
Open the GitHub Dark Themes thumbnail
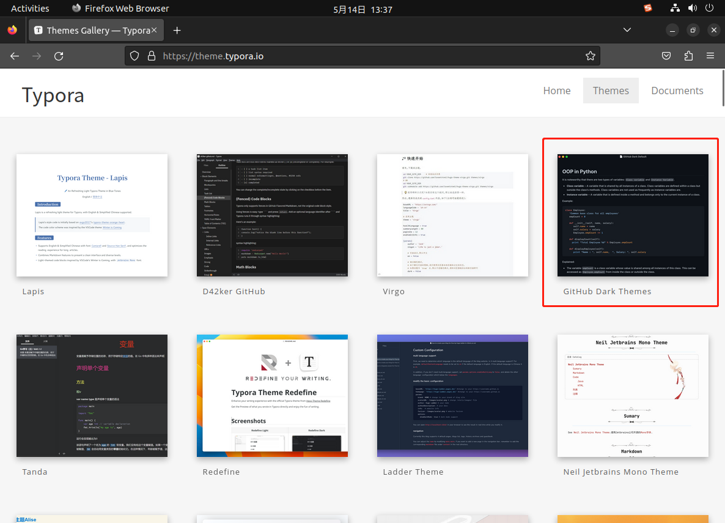click(x=633, y=215)
